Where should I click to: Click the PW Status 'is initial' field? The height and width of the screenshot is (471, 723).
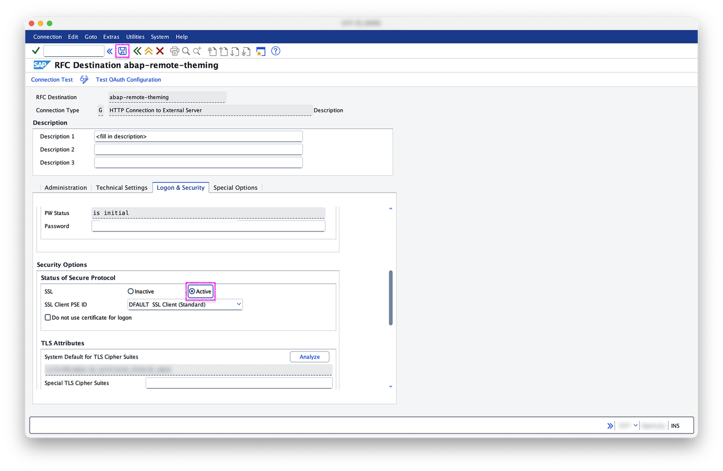coord(208,213)
